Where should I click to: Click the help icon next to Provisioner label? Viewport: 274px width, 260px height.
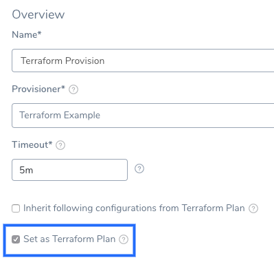click(73, 89)
